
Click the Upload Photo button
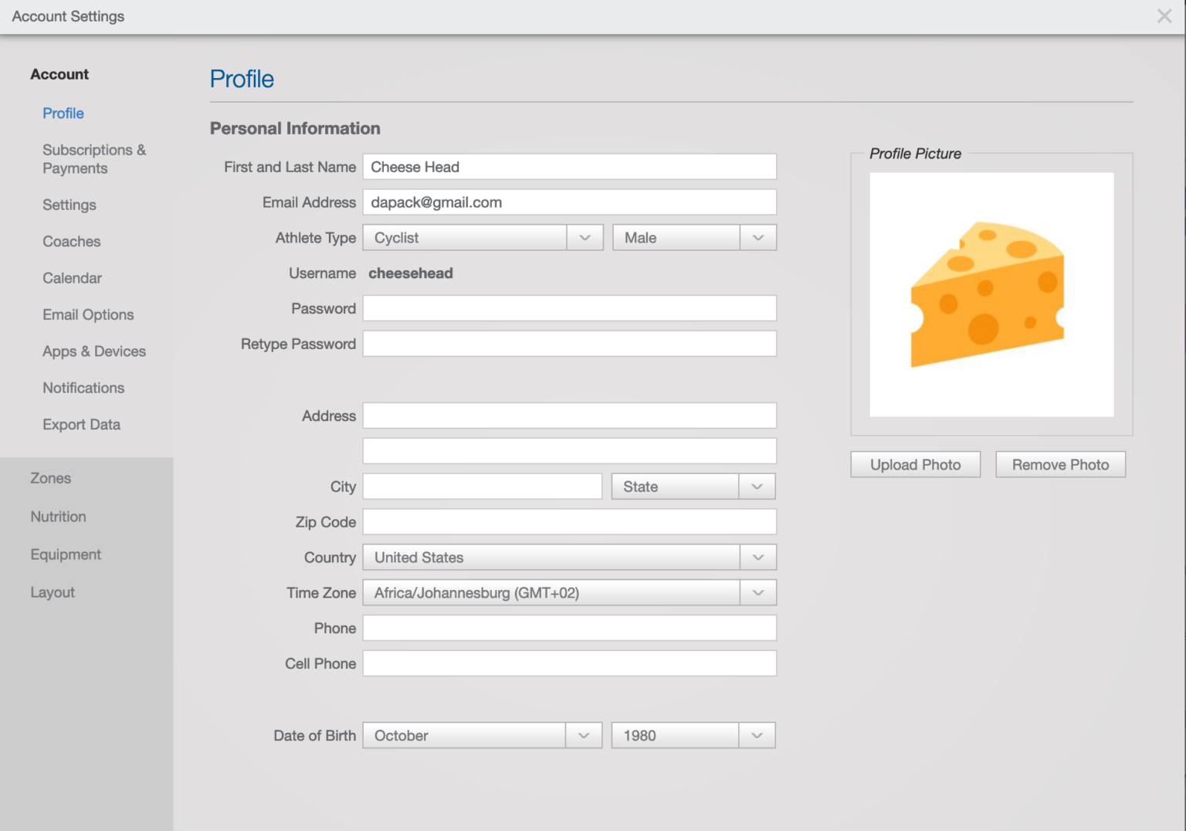click(915, 464)
